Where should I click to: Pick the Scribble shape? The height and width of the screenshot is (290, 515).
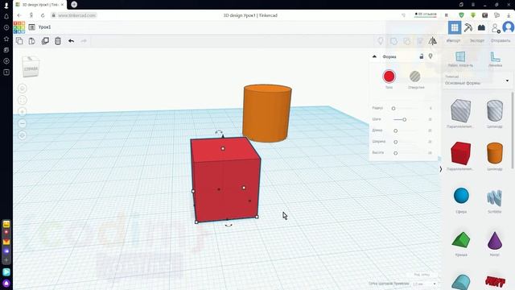(495, 198)
